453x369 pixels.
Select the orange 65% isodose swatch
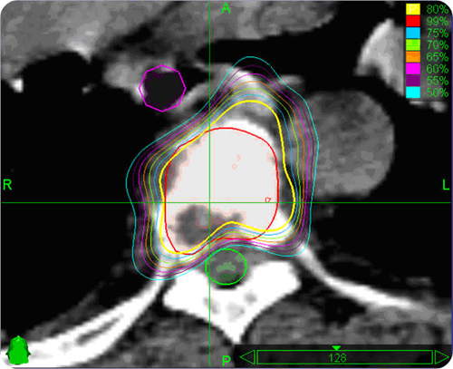point(413,56)
